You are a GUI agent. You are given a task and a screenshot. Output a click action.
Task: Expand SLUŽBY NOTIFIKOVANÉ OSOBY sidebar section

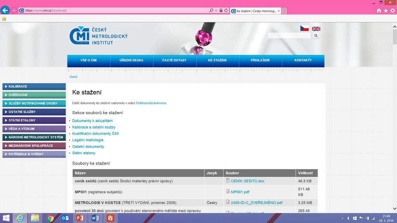coord(34,103)
